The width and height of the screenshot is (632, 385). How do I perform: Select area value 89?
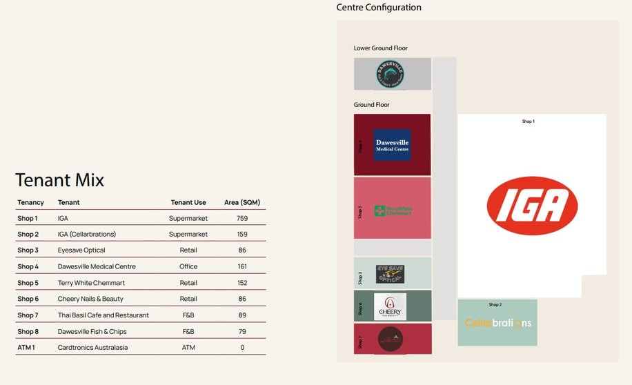pyautogui.click(x=242, y=315)
